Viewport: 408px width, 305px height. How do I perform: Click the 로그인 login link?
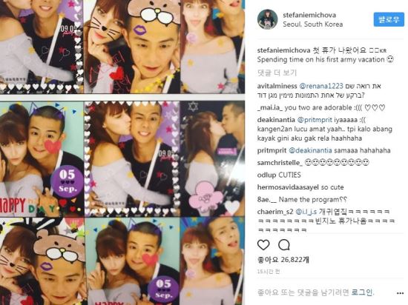tap(362, 292)
